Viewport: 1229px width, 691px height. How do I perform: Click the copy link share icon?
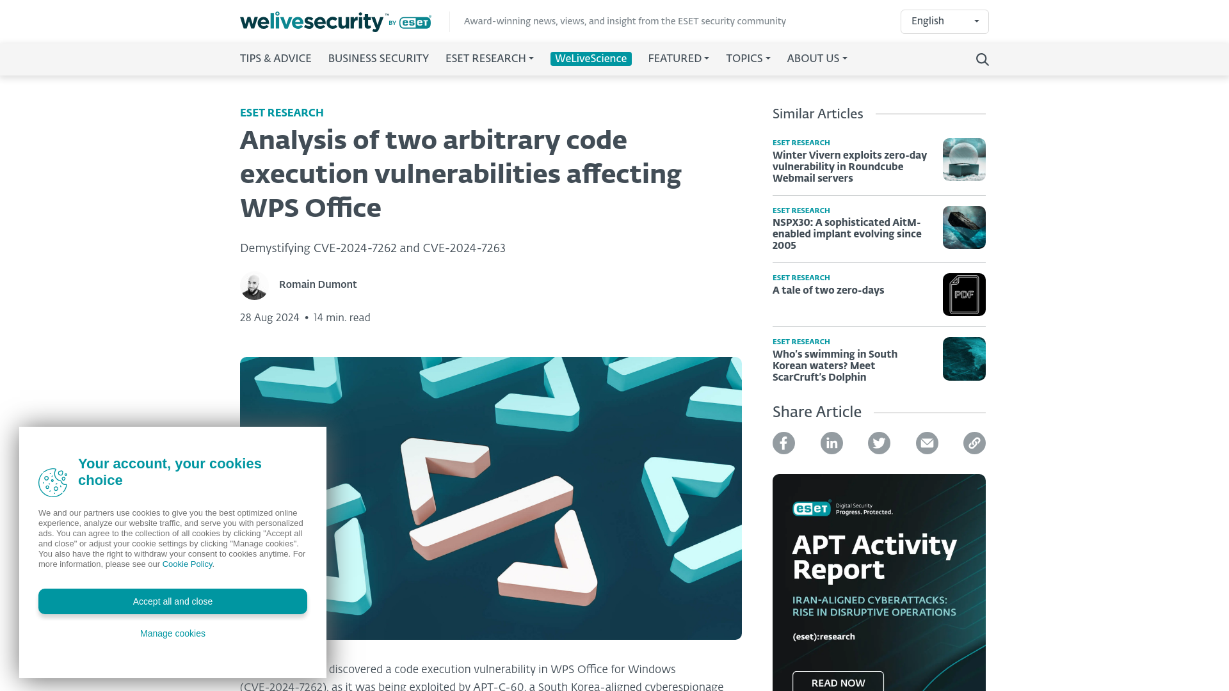(974, 443)
